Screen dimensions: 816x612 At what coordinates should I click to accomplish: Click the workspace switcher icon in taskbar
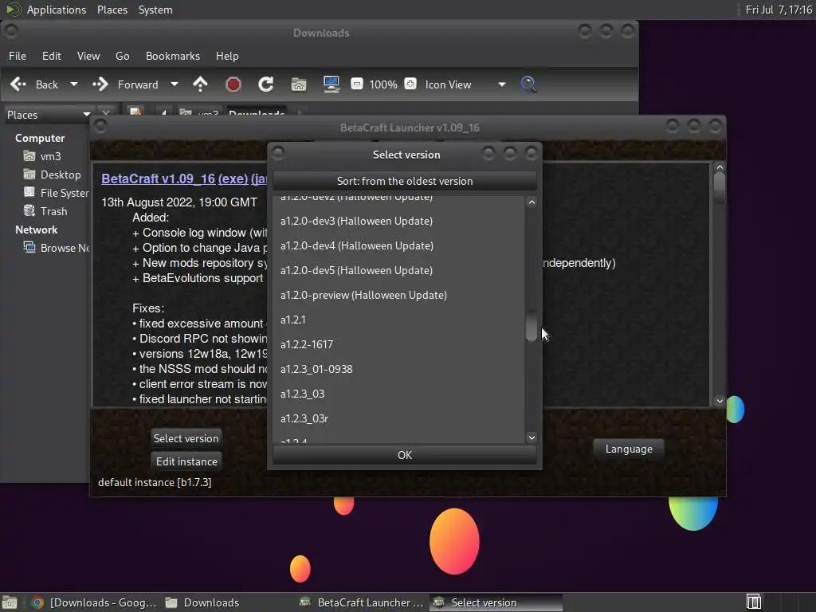coord(753,602)
